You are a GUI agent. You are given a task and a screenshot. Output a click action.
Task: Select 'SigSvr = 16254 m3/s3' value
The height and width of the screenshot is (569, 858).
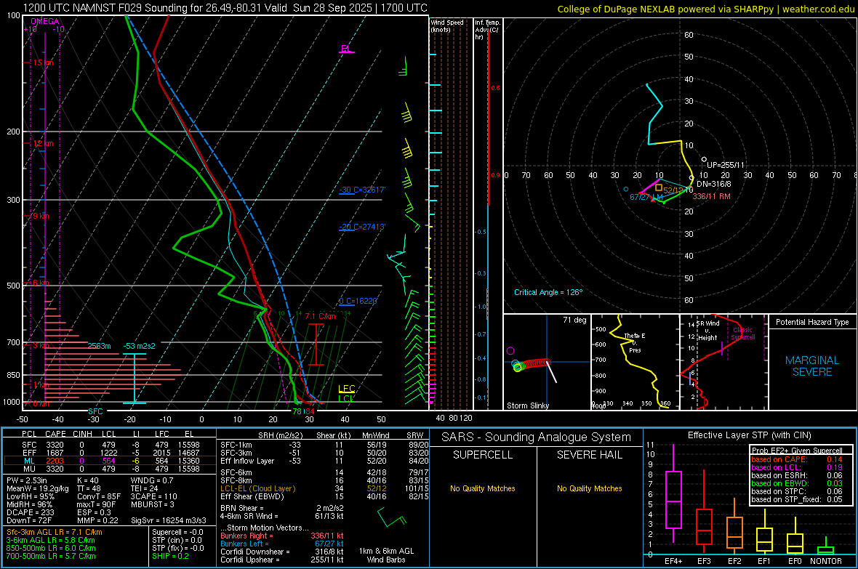[x=168, y=520]
